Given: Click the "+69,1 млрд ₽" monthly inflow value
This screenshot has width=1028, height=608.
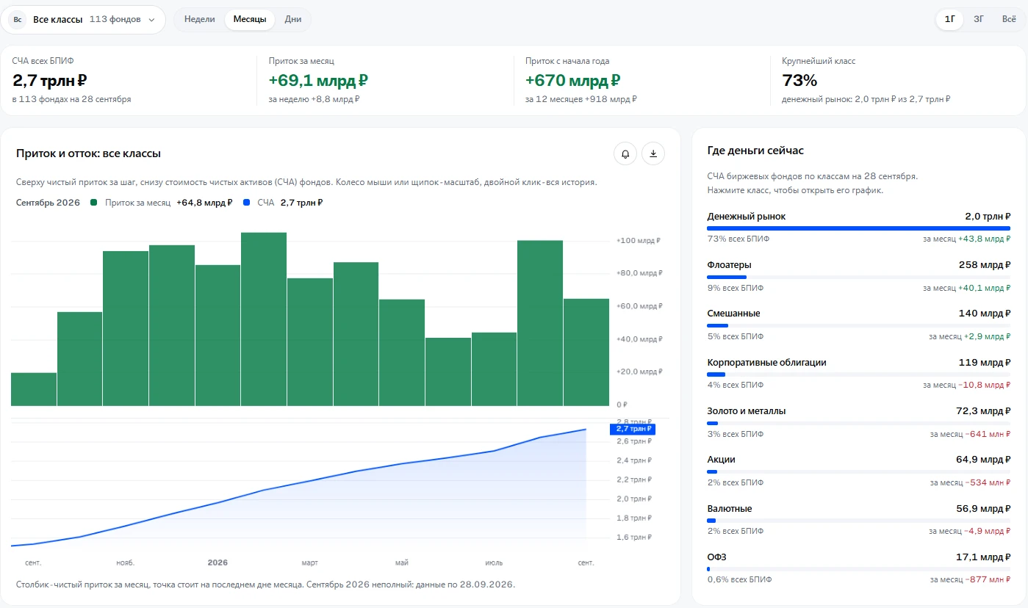Looking at the screenshot, I should coord(318,81).
